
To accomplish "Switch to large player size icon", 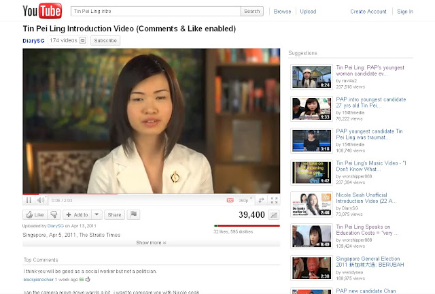I will pyautogui.click(x=261, y=200).
